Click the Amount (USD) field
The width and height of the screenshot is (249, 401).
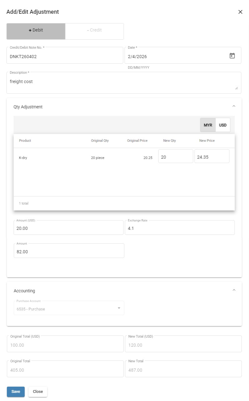pos(68,228)
